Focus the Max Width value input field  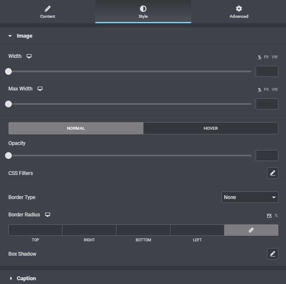267,104
